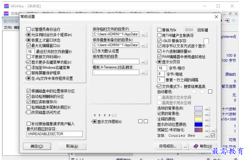Check 禁用屏幕保护程序 option
Image resolution: width=246 pixels, height=160 pixels.
click(29, 73)
